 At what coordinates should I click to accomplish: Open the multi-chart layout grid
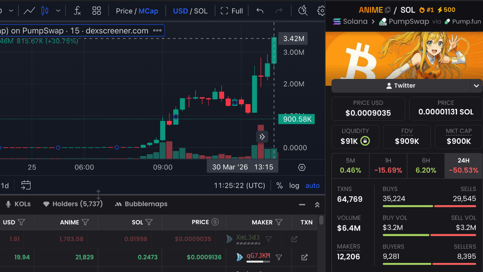97,11
